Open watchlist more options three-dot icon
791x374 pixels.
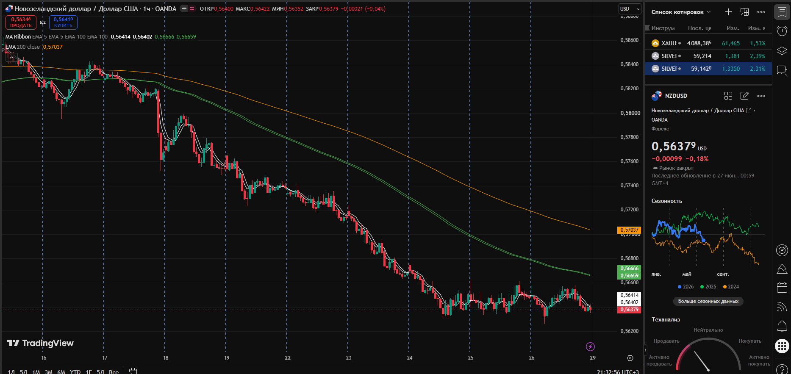click(x=761, y=12)
